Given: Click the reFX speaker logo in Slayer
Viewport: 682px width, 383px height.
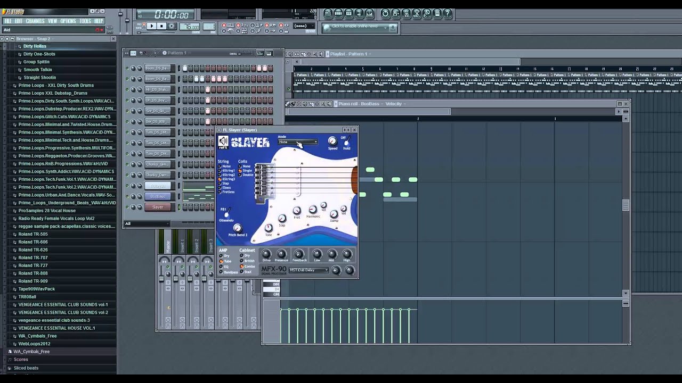Looking at the screenshot, I should click(223, 141).
